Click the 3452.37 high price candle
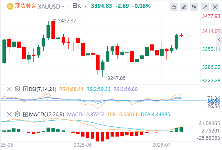Viewport: 222px width, 150px height. click(x=53, y=30)
